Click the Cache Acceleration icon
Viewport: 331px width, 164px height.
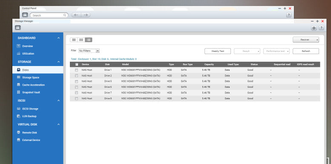pos(19,85)
